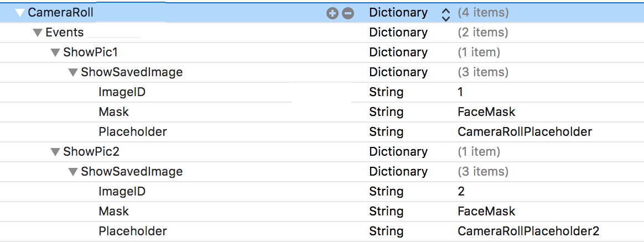The image size is (644, 243).
Task: Open the type stepper for CameraRoll
Action: click(446, 13)
